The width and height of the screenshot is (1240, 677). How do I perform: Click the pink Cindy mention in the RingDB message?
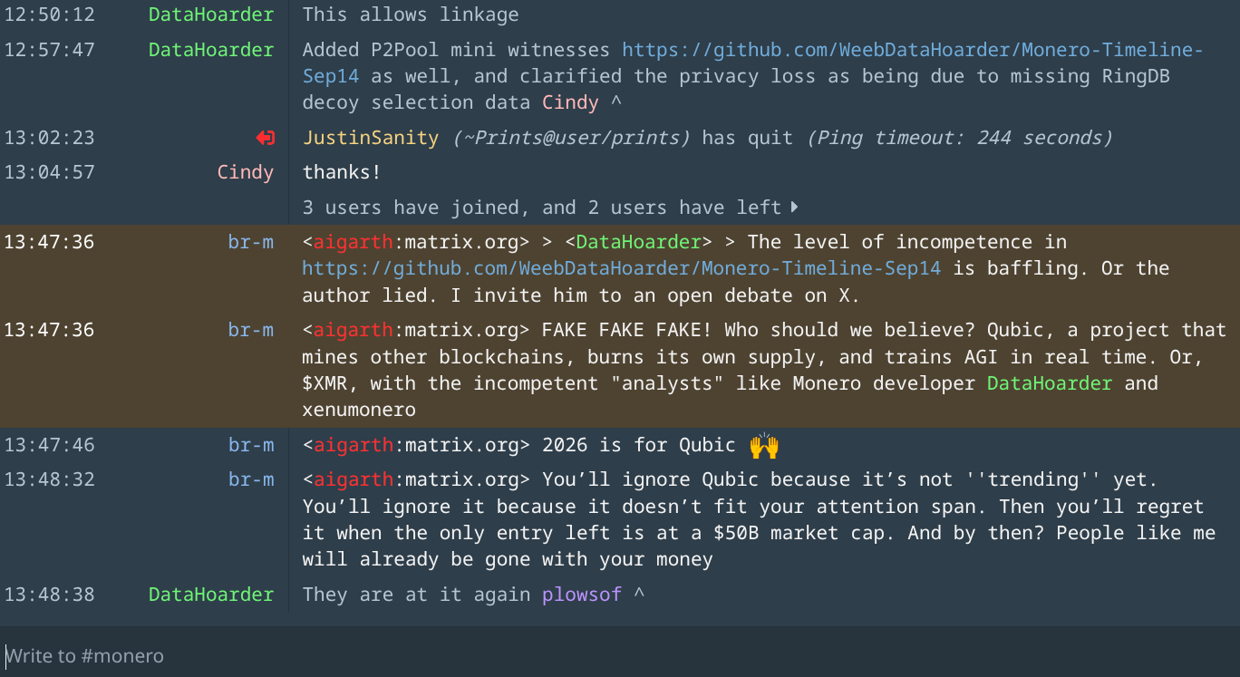(x=569, y=102)
